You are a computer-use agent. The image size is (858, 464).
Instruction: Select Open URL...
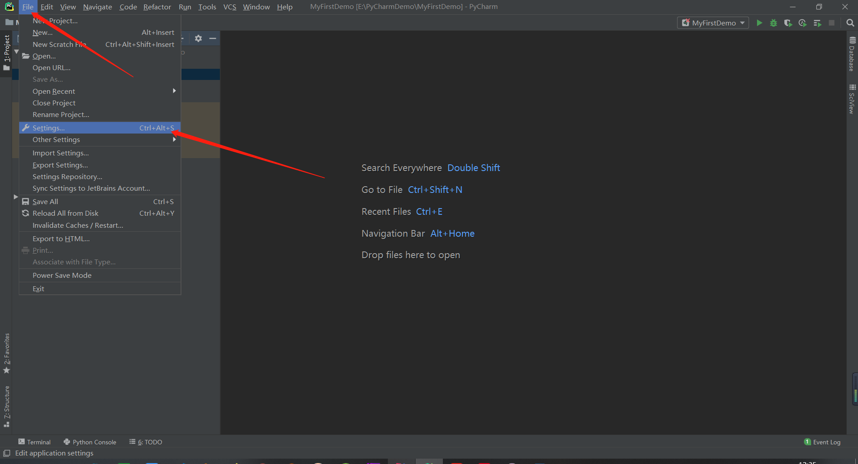100,68
